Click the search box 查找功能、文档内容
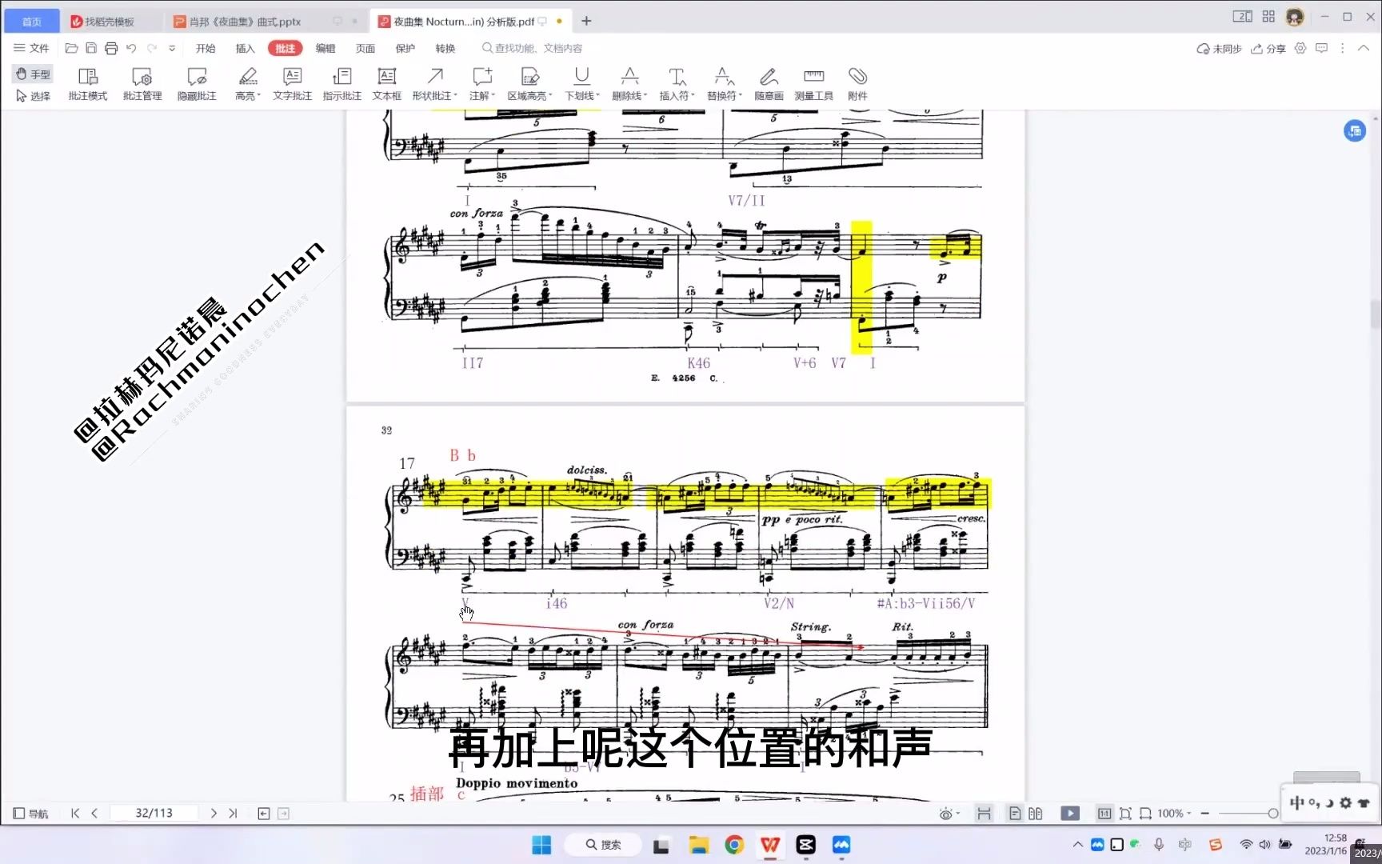The image size is (1382, 864). 534,48
